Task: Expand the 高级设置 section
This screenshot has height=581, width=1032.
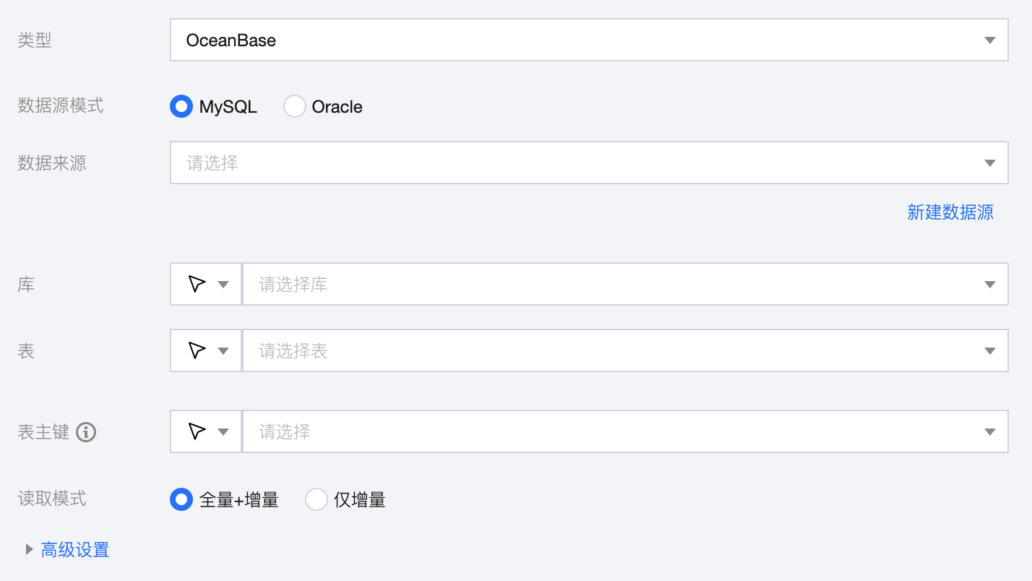Action: (74, 550)
